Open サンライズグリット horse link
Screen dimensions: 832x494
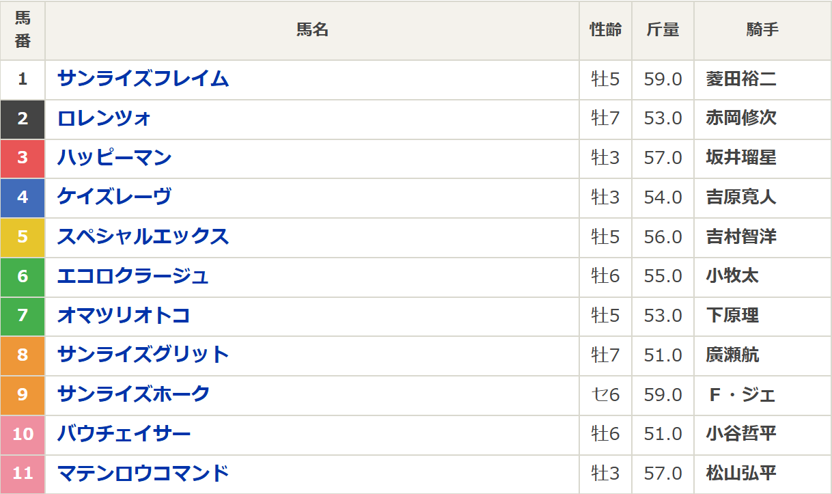(x=143, y=355)
